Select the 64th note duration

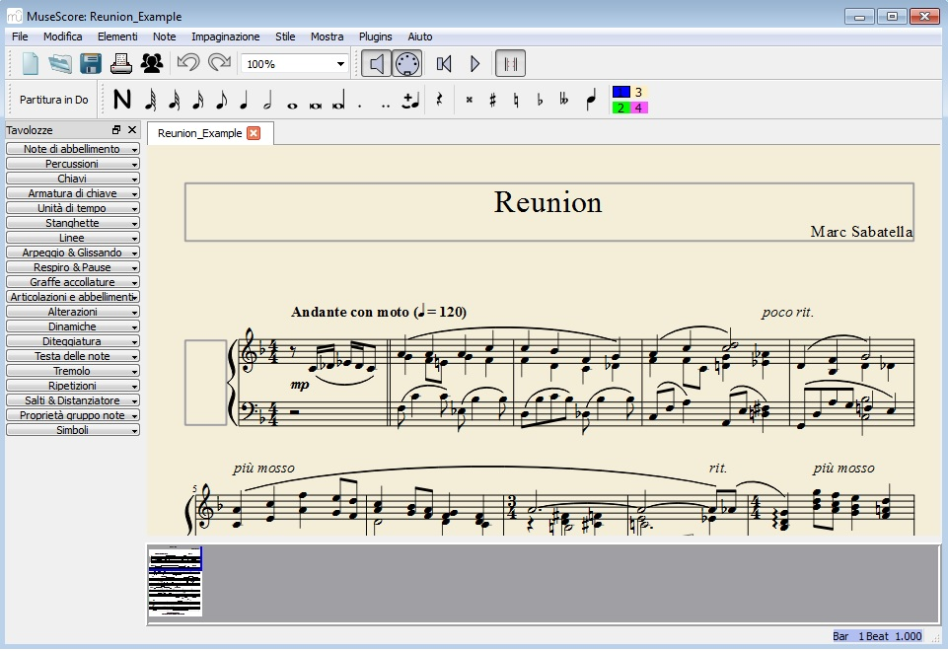[151, 100]
